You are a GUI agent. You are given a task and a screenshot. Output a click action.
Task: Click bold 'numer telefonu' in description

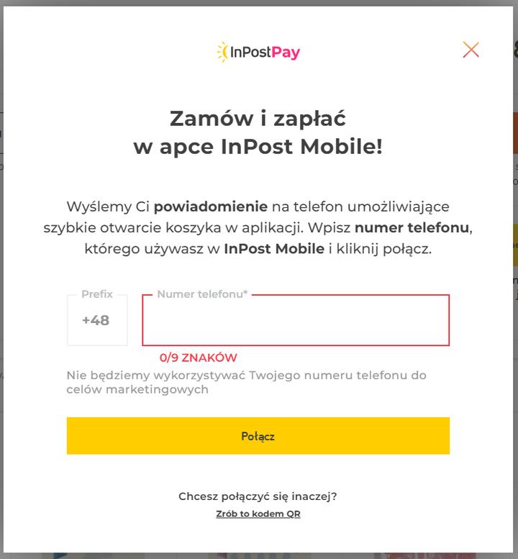pyautogui.click(x=412, y=228)
